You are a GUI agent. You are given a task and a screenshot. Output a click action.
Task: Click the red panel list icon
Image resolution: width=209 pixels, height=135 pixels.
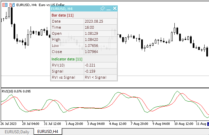(5, 5)
